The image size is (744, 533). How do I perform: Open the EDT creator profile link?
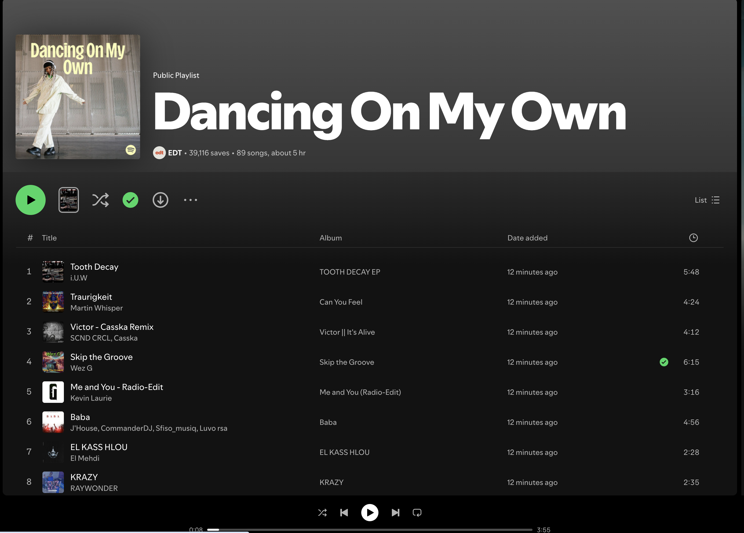(x=174, y=153)
